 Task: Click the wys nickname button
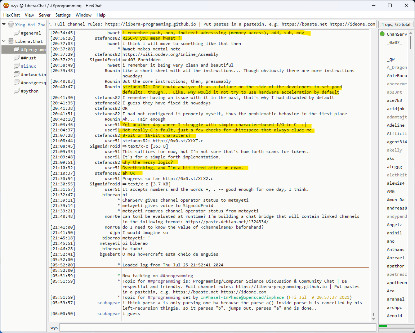(x=54, y=328)
